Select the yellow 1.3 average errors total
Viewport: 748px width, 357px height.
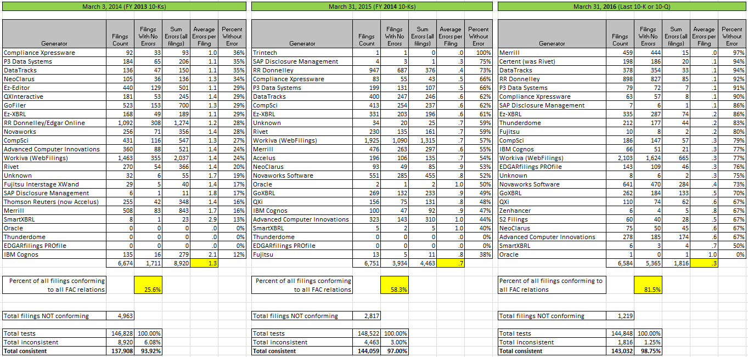point(204,263)
